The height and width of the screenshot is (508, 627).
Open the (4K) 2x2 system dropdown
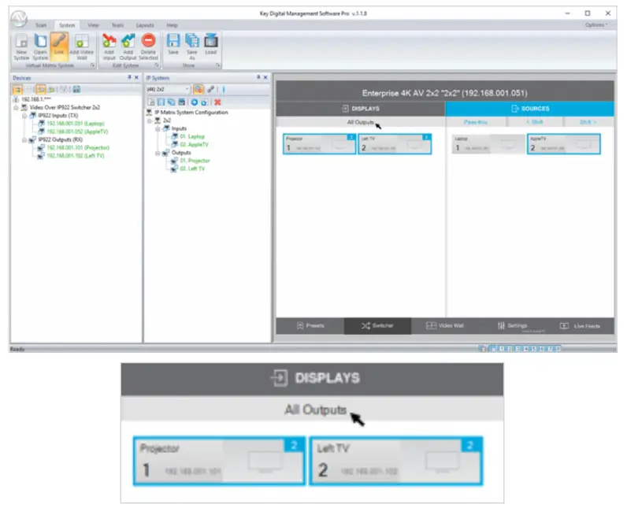pos(168,89)
